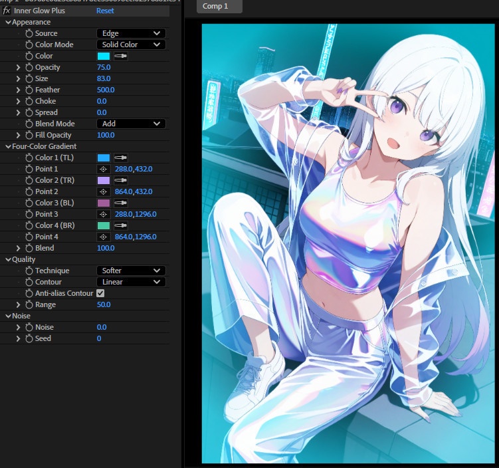Collapse the Appearance group
The height and width of the screenshot is (468, 499).
(8, 23)
